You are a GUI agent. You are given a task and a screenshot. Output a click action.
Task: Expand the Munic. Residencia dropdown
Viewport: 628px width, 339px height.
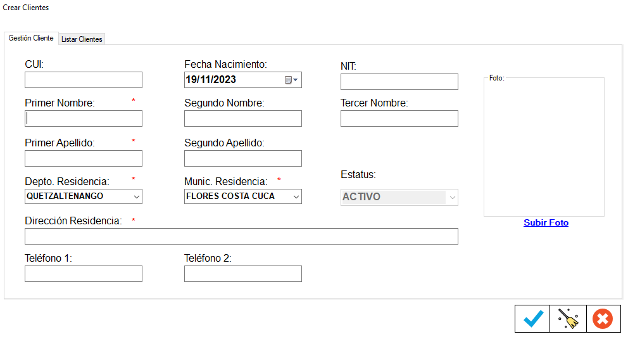point(296,196)
